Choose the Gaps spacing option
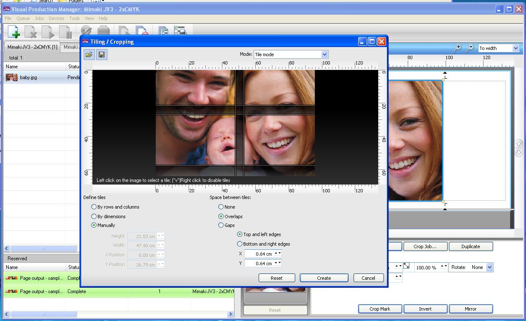The height and width of the screenshot is (321, 526). click(221, 225)
